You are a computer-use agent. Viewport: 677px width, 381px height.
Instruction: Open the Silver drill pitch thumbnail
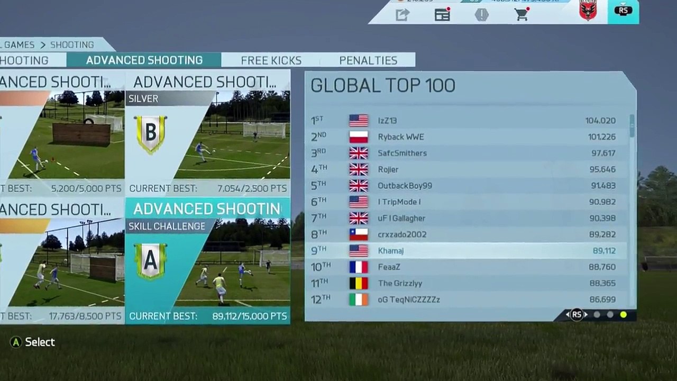(x=232, y=135)
